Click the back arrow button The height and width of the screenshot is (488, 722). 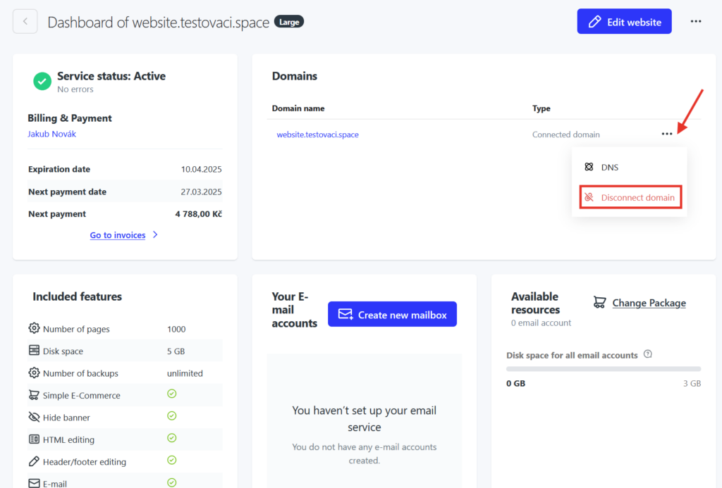click(x=25, y=22)
